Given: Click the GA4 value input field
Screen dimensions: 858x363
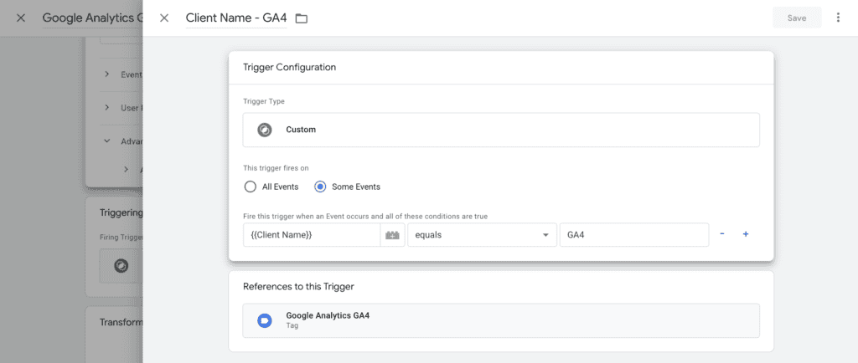Looking at the screenshot, I should tap(633, 234).
